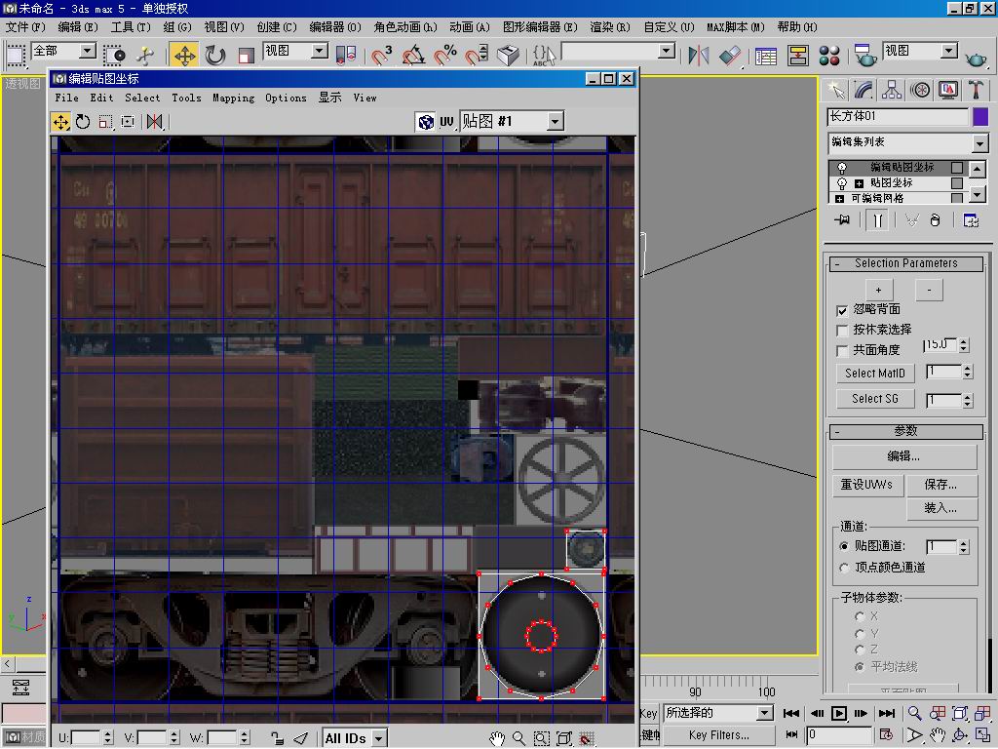Screen dimensions: 998x749
Task: Click the Quick Render teapot icon
Action: click(x=976, y=59)
